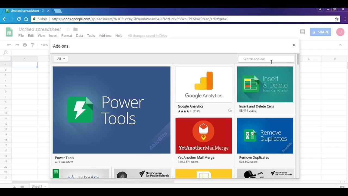348x196 pixels.
Task: Select cell A1 in the spreadsheet
Action: click(24, 65)
